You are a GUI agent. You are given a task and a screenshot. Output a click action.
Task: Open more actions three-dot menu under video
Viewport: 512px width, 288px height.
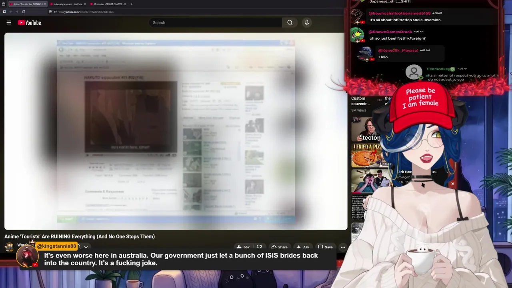pyautogui.click(x=343, y=247)
